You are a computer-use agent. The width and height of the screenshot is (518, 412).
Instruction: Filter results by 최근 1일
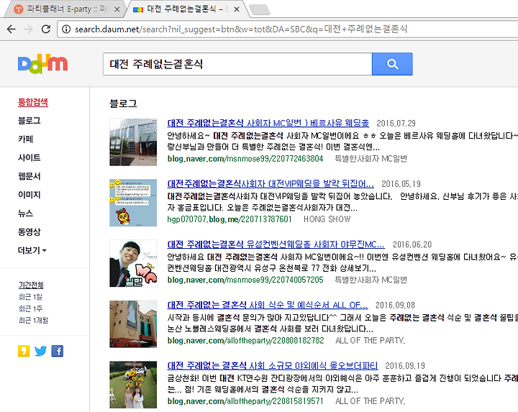(30, 297)
